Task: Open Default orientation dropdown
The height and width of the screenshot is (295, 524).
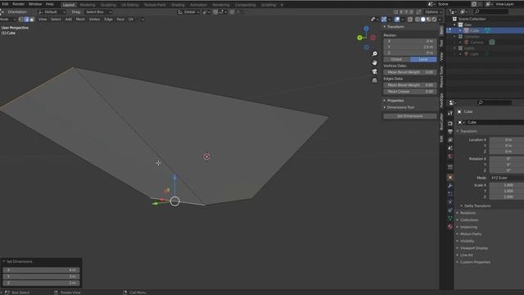Action: (x=52, y=11)
